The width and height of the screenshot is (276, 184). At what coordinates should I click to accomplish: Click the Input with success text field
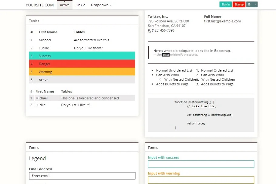click(201, 164)
